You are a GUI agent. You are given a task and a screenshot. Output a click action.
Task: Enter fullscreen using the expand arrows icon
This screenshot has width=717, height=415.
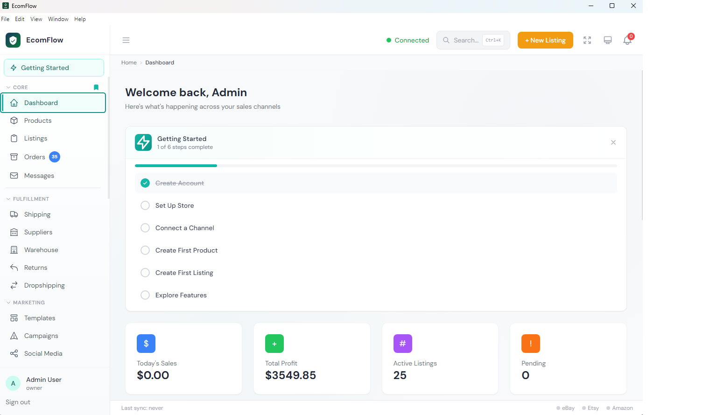tap(587, 40)
